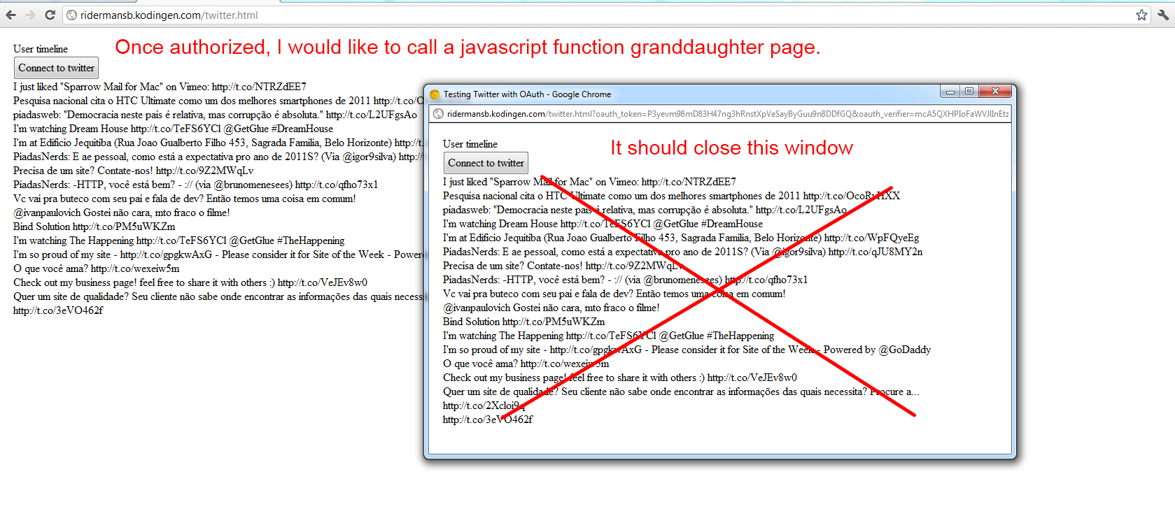This screenshot has height=530, width=1175.
Task: Click 'User timeline' label in popup window
Action: [x=470, y=144]
